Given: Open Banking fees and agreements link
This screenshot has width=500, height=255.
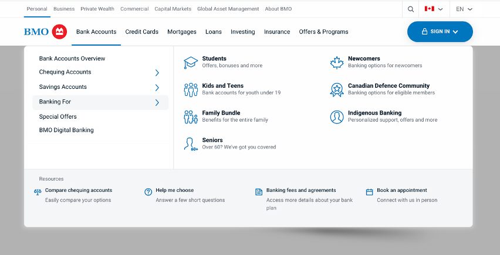Looking at the screenshot, I should 301,190.
